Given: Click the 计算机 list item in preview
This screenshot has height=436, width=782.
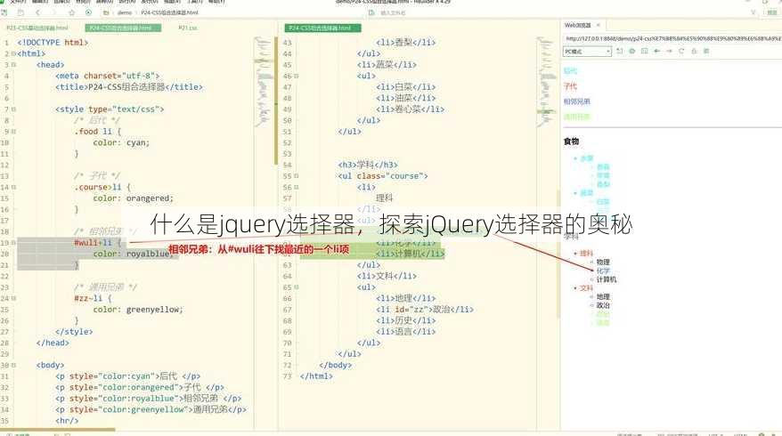Looking at the screenshot, I should pos(607,279).
